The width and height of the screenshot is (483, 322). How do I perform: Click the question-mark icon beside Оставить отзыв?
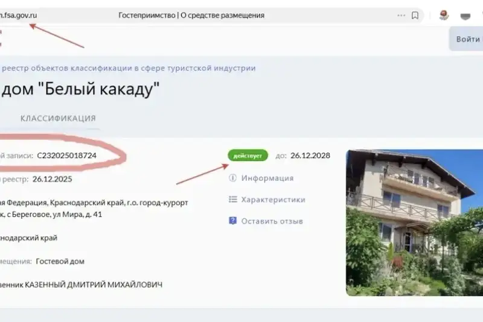coord(232,221)
